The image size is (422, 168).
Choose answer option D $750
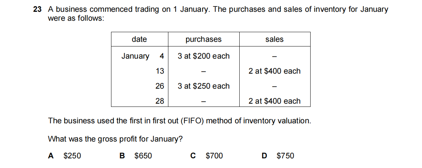tap(278, 156)
